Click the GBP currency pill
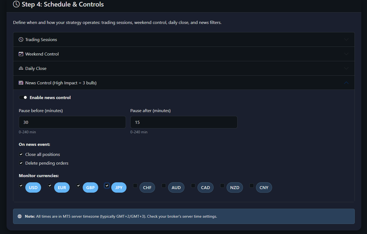Image resolution: width=367 pixels, height=234 pixels. pos(90,187)
